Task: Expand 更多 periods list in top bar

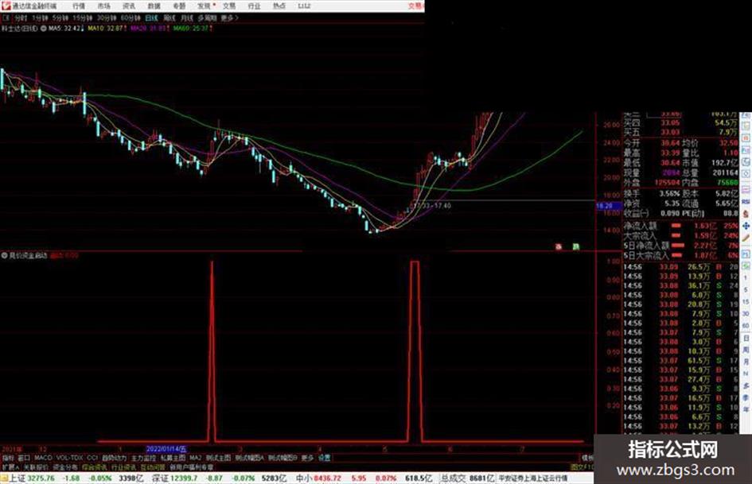Action: [x=229, y=17]
